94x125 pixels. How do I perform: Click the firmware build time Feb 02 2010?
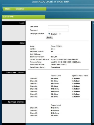59,65
